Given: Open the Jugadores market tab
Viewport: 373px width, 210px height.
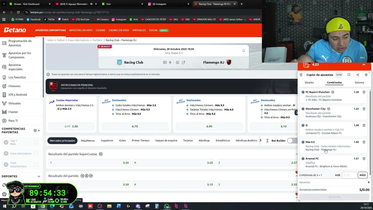Looking at the screenshot, I should pyautogui.click(x=107, y=141).
